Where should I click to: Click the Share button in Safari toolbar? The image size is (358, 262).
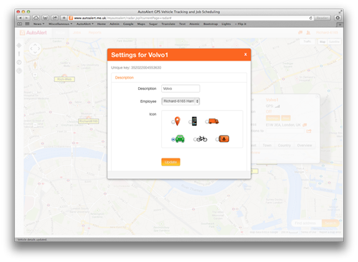[x=55, y=18]
